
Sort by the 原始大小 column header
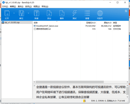coord(104,23)
